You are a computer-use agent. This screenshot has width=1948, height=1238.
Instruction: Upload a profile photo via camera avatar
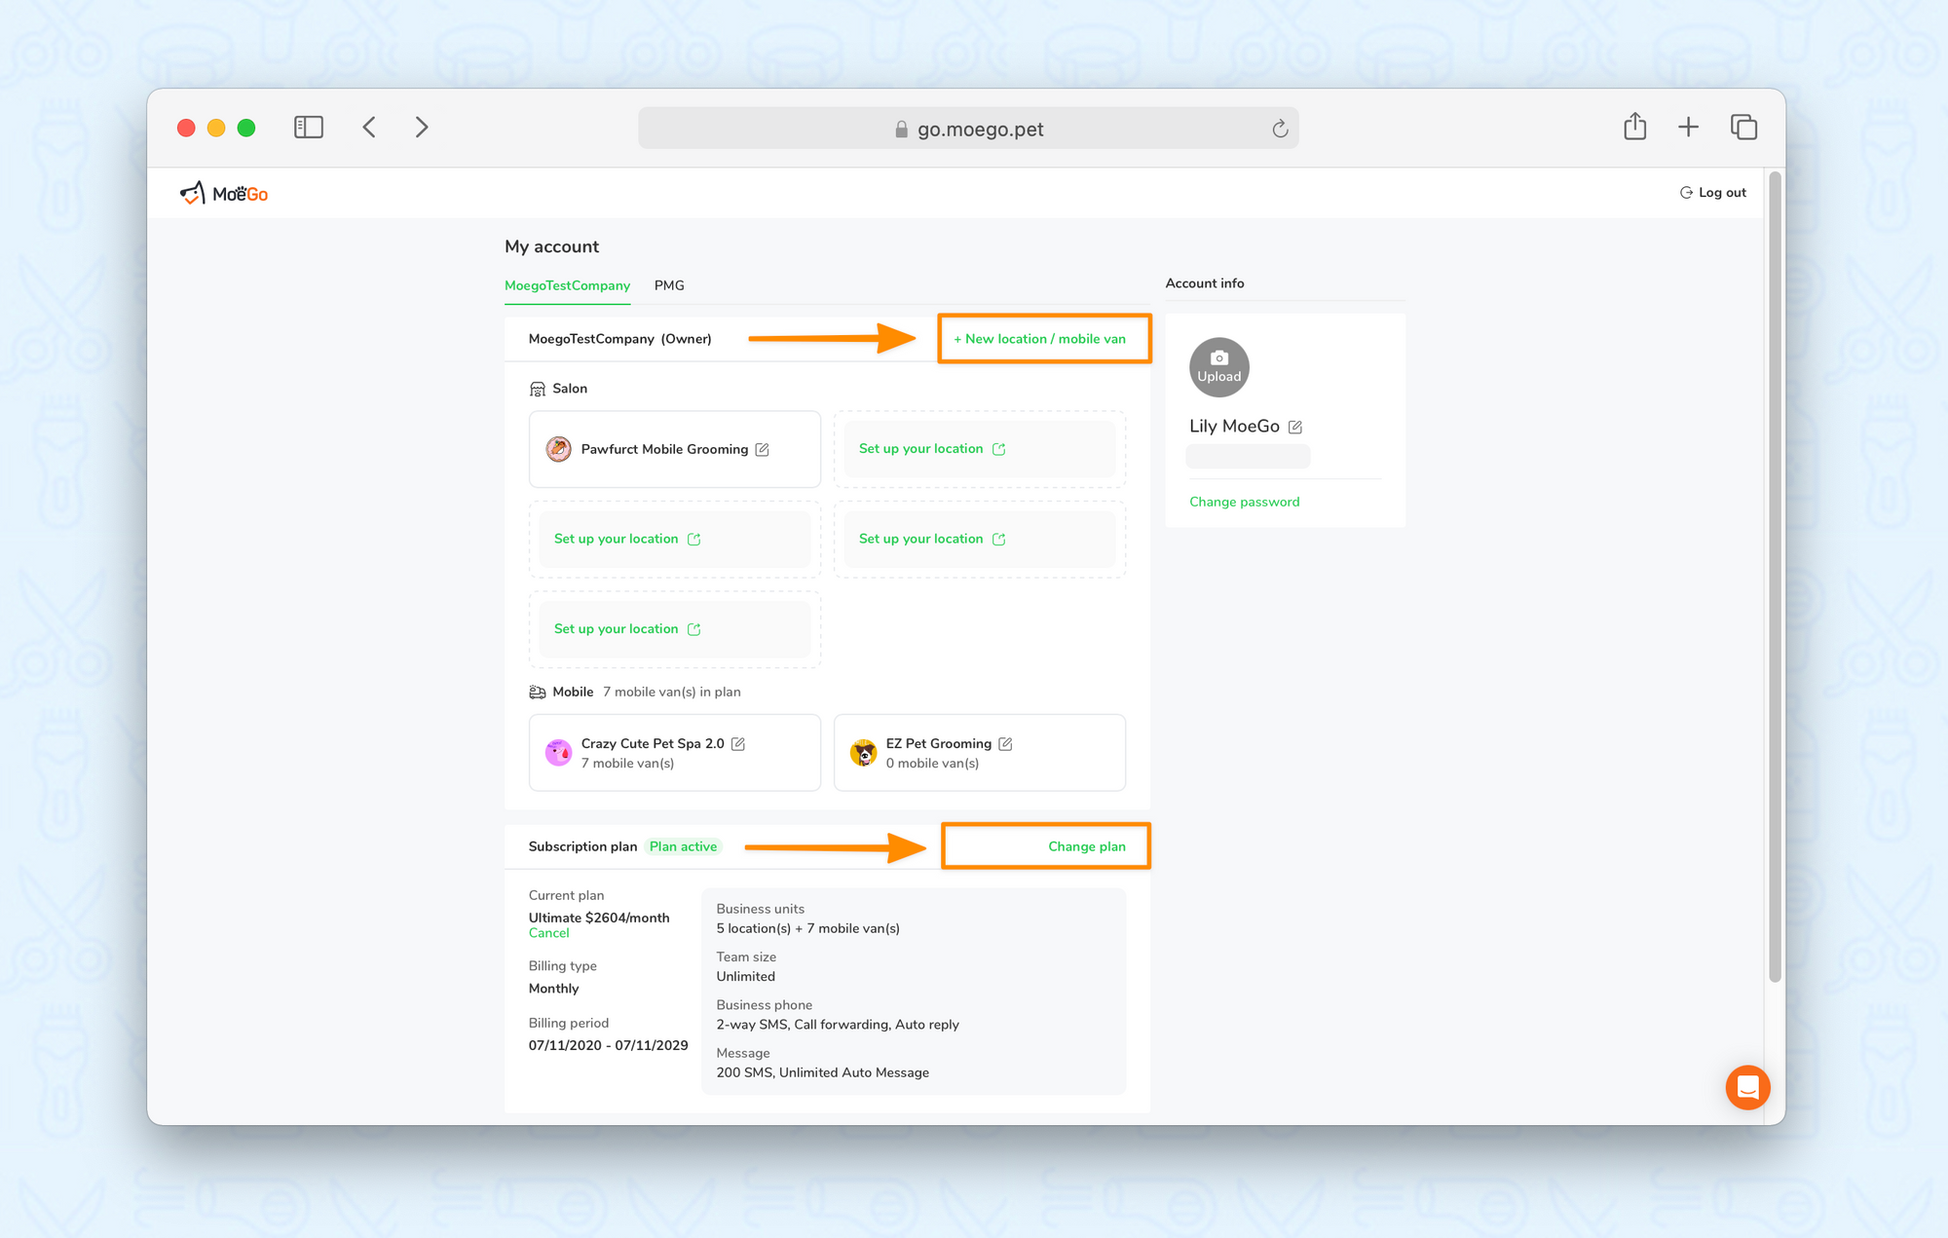point(1218,367)
